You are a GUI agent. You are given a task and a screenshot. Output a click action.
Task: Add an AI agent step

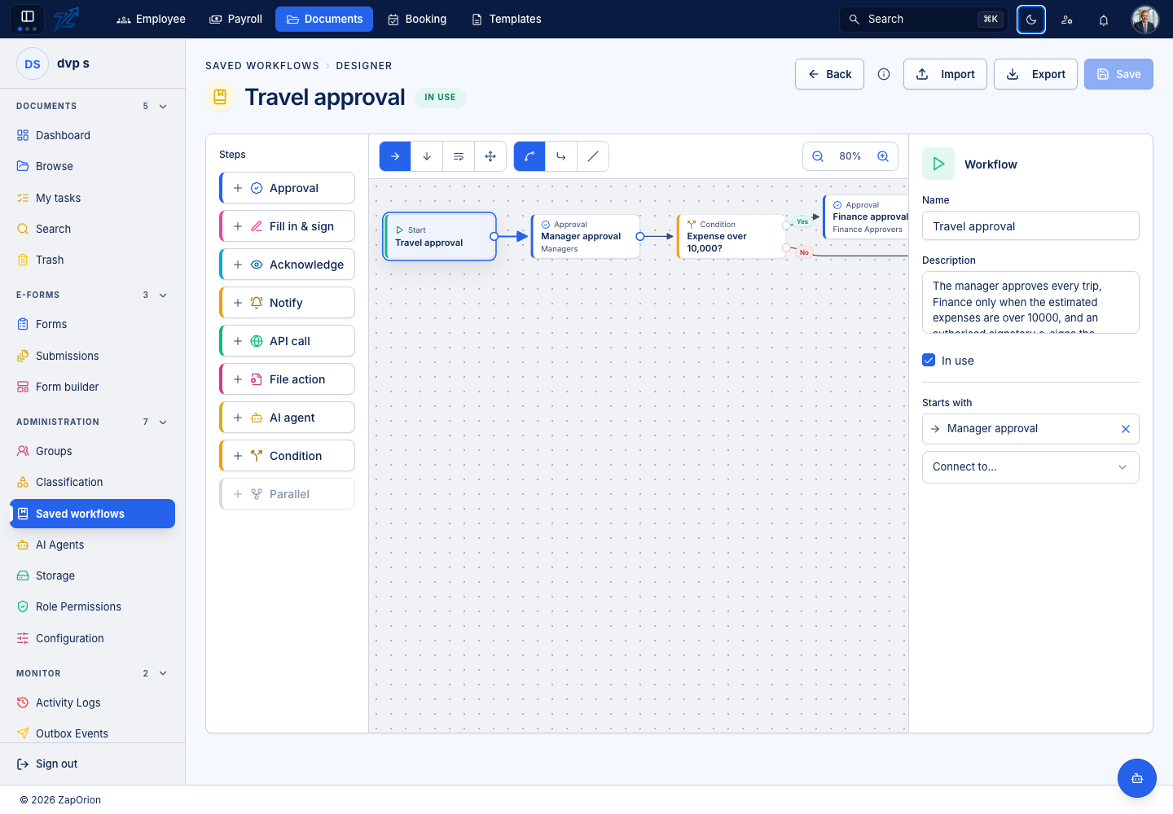point(287,418)
